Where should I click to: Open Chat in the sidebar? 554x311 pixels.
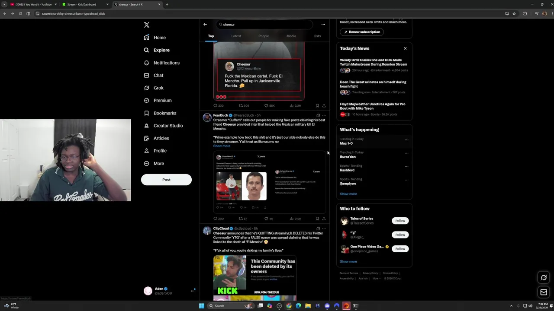[x=153, y=75]
